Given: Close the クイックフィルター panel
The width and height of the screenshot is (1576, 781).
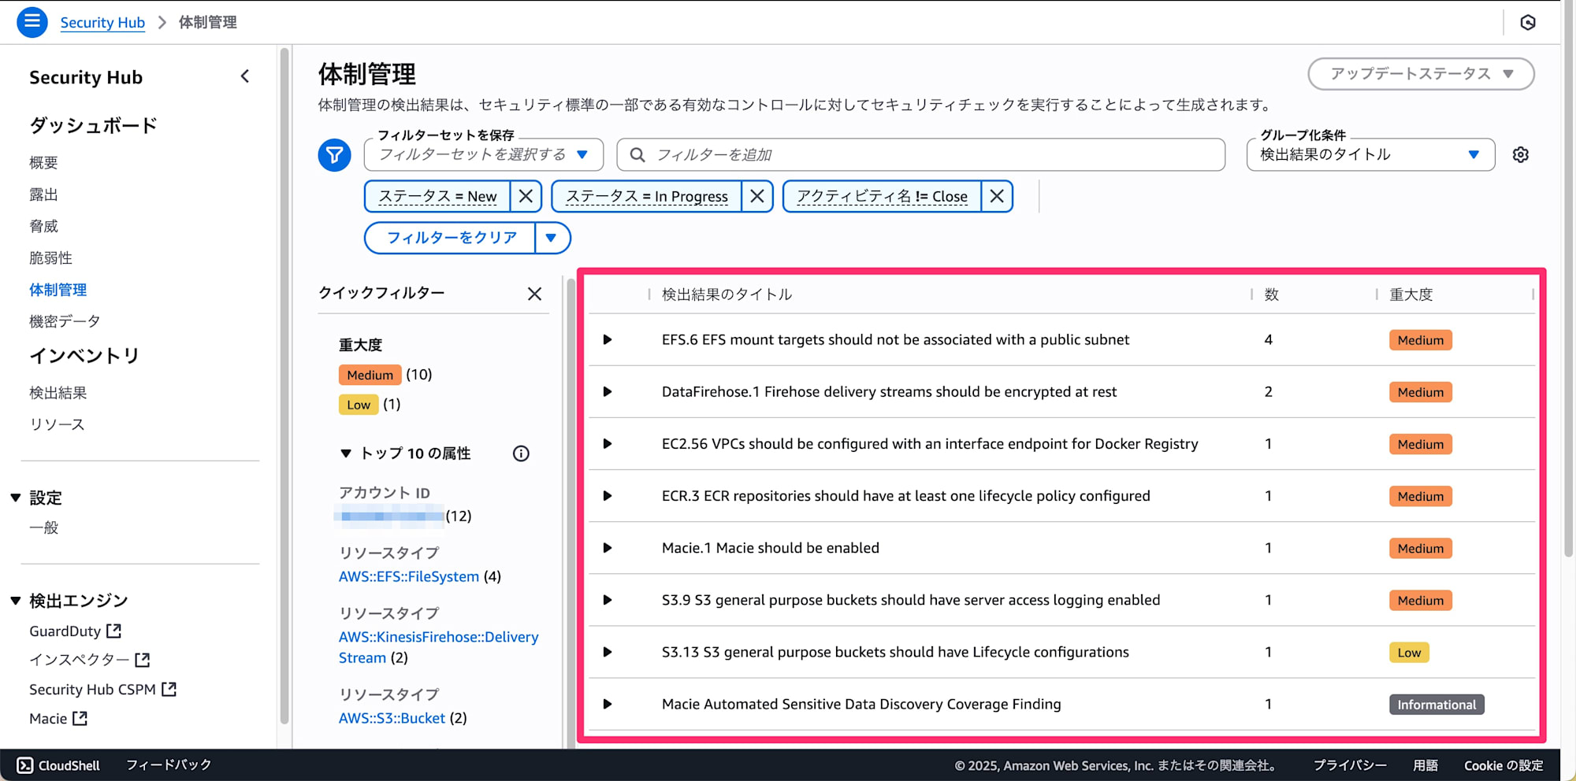Looking at the screenshot, I should point(534,294).
